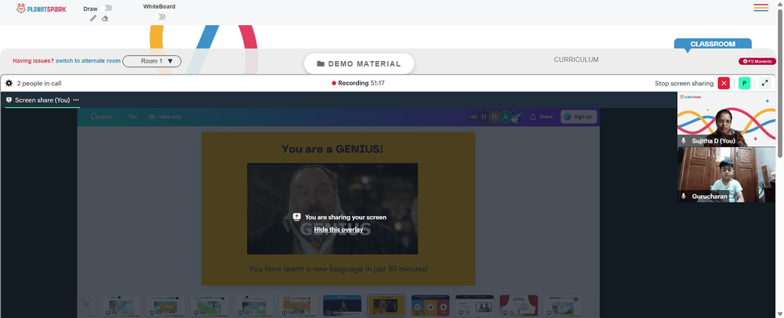This screenshot has width=784, height=318.
Task: Open Sujitha D (You) video tile
Action: [727, 119]
